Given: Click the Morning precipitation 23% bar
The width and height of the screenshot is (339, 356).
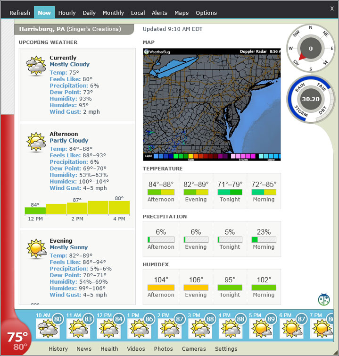Looking at the screenshot, I should pyautogui.click(x=264, y=239).
